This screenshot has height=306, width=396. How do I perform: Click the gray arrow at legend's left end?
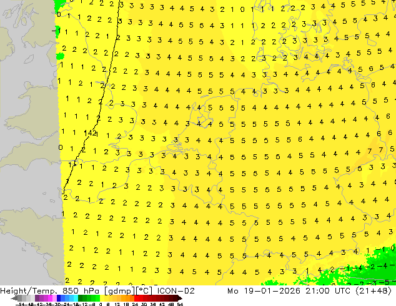pyautogui.click(x=14, y=298)
